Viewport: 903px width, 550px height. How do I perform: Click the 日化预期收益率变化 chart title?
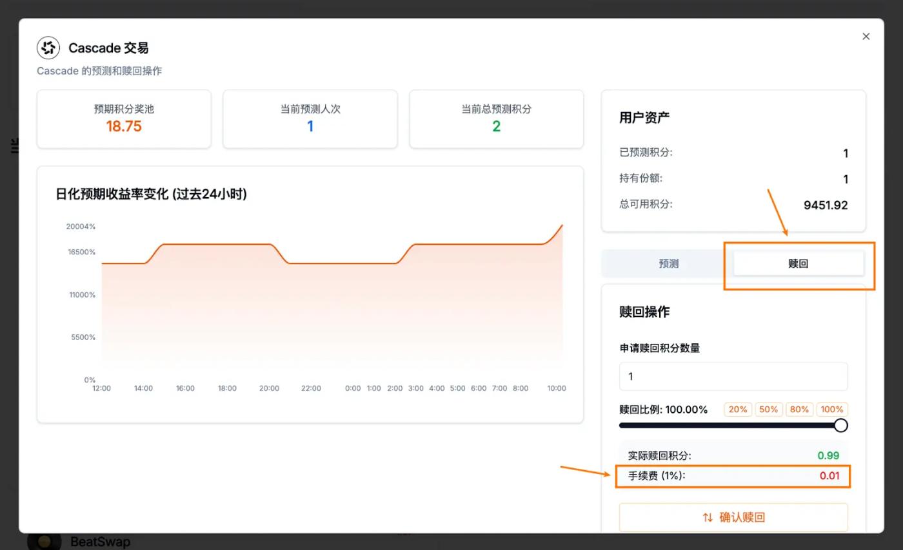point(151,194)
